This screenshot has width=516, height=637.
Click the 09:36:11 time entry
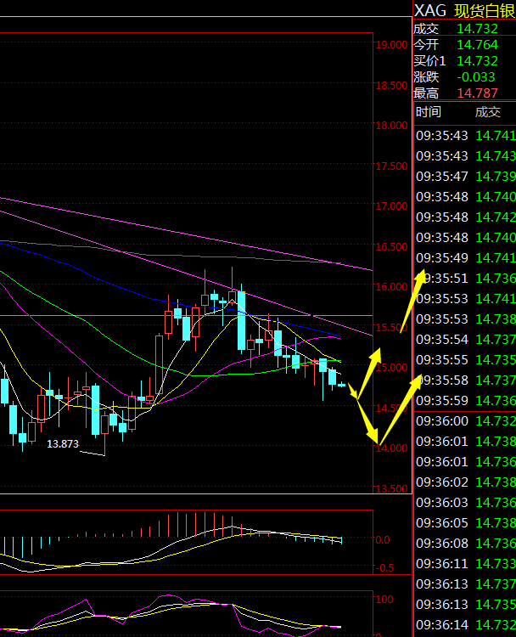(441, 564)
